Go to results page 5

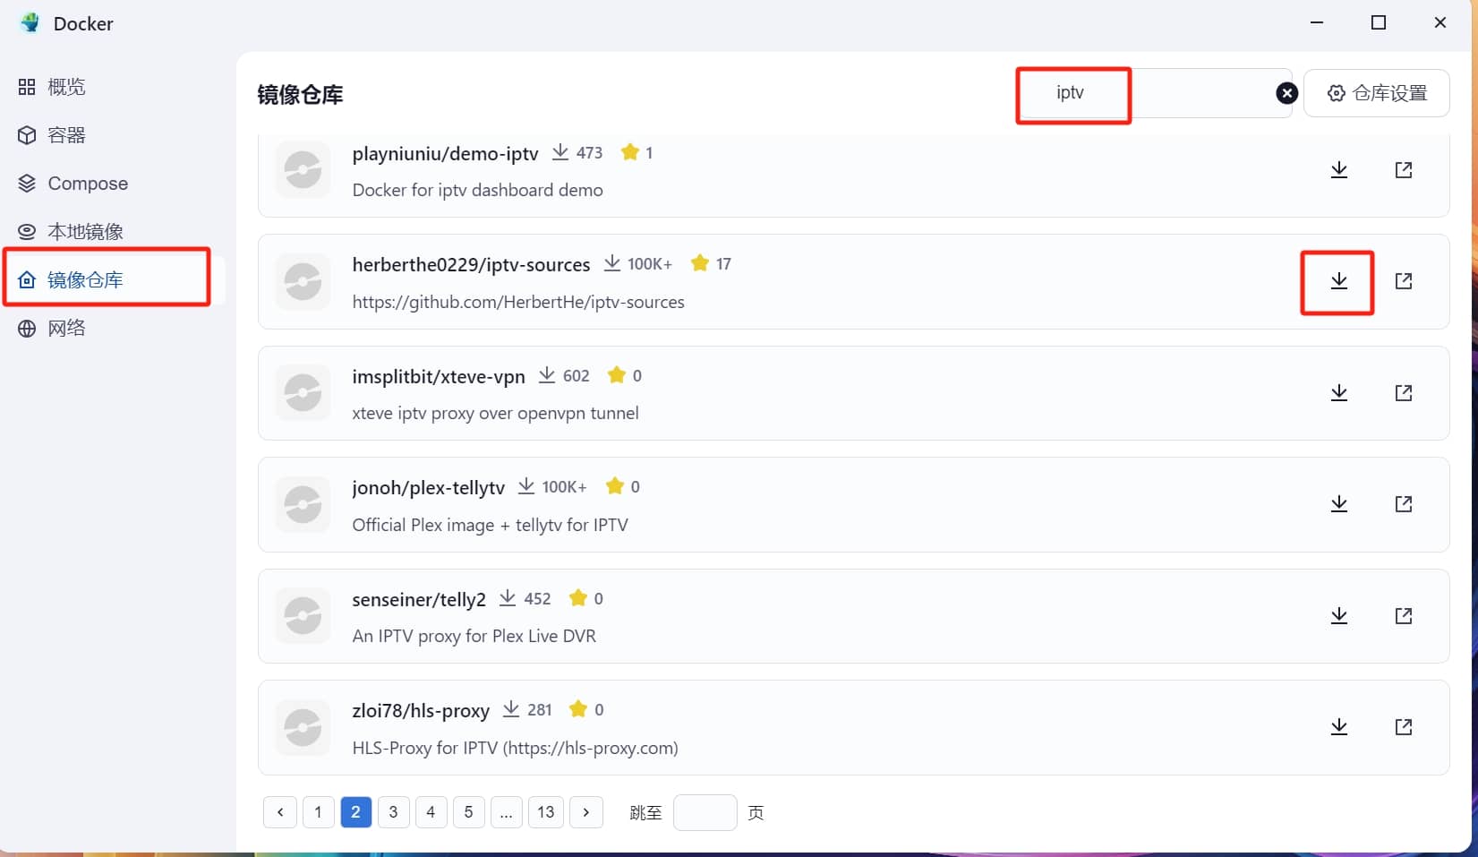(468, 812)
